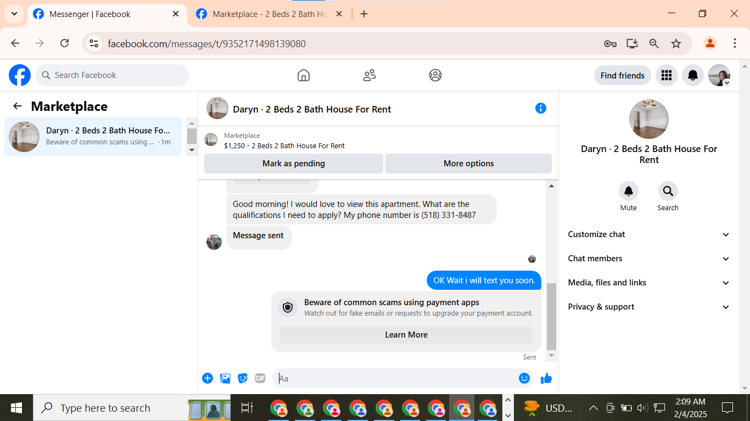This screenshot has width=750, height=421.
Task: Select the Daryn conversation in the list
Action: (x=93, y=137)
